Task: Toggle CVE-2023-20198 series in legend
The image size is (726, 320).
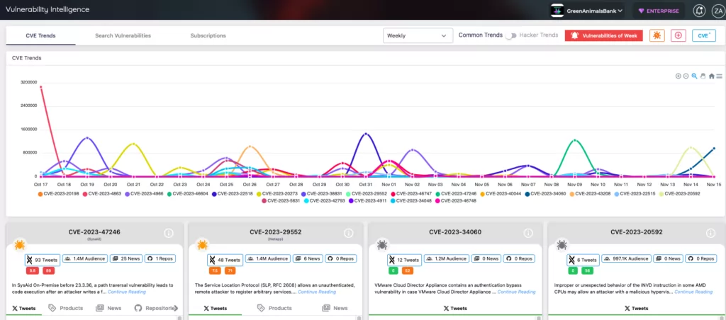Action: tap(58, 194)
